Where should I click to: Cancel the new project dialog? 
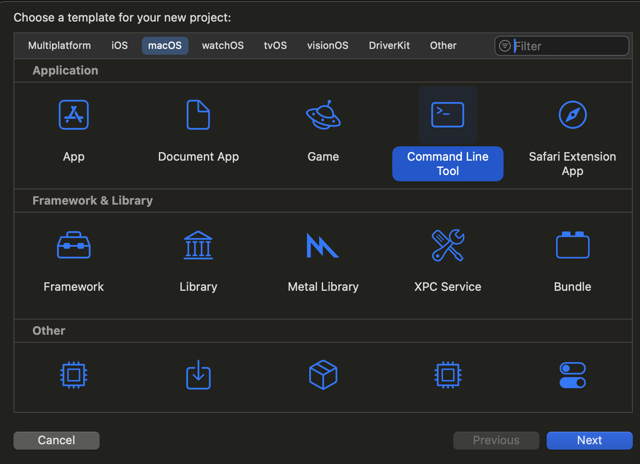click(x=56, y=440)
